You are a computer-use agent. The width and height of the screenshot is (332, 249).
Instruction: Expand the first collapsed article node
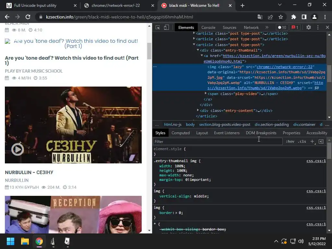click(x=194, y=33)
